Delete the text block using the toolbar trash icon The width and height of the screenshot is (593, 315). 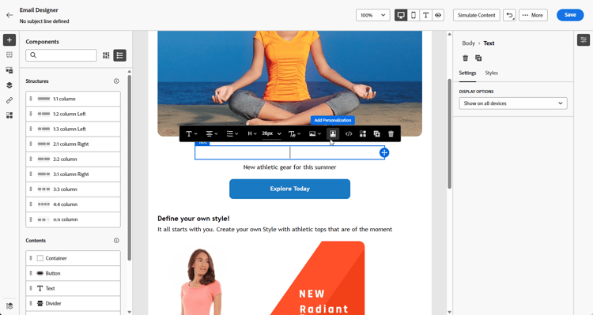pyautogui.click(x=391, y=133)
